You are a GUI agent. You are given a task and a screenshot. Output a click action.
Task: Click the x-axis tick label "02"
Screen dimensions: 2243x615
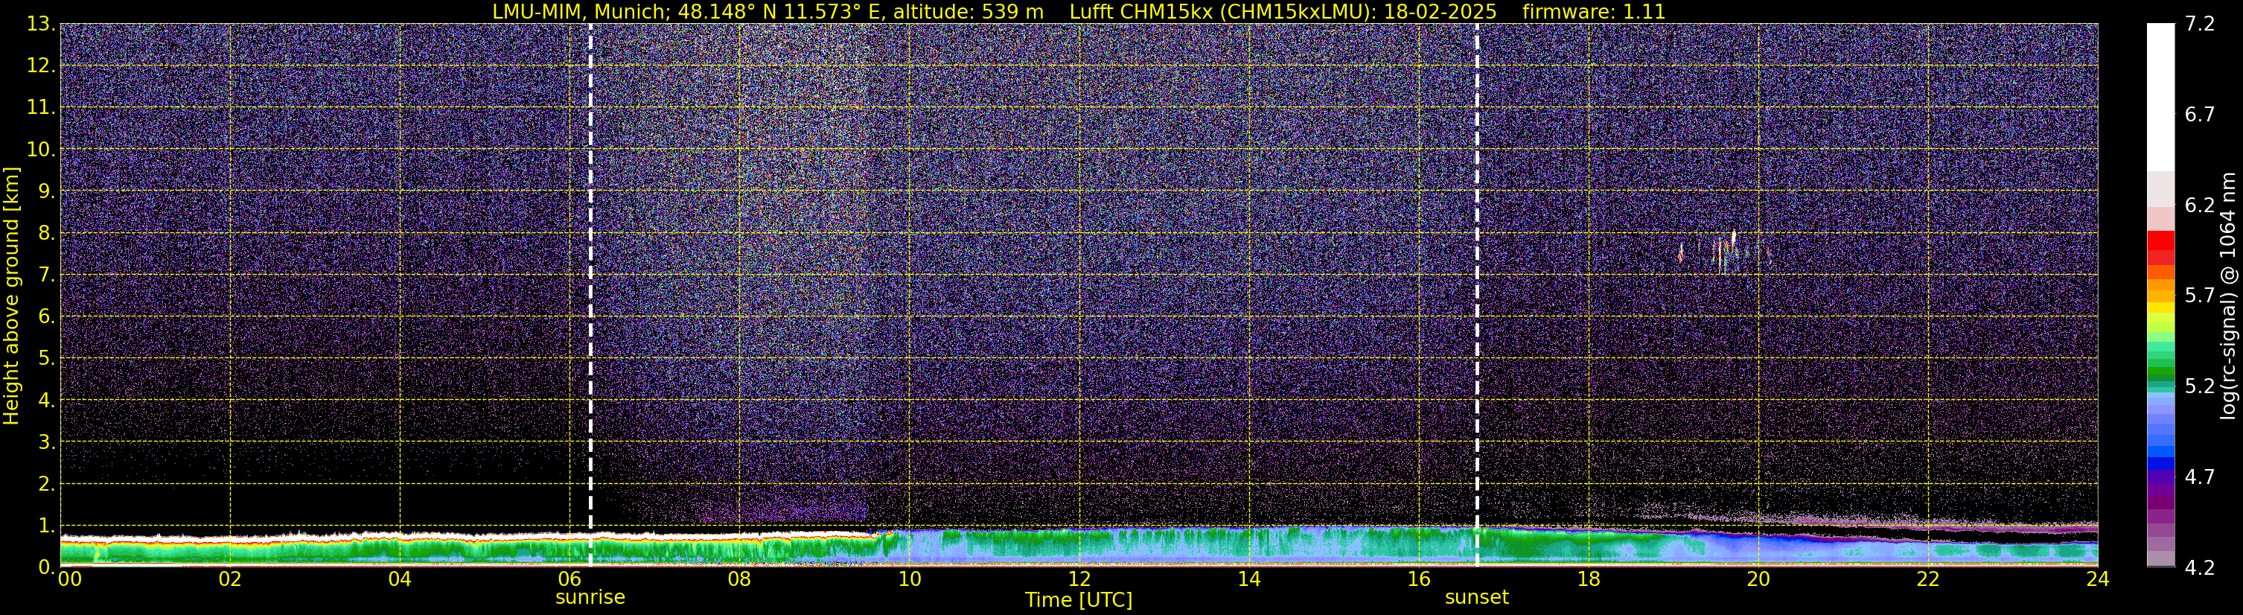(230, 579)
